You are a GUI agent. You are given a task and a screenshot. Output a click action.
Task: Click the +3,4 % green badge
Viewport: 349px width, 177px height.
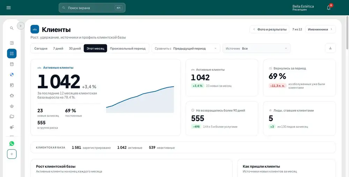[197, 86]
